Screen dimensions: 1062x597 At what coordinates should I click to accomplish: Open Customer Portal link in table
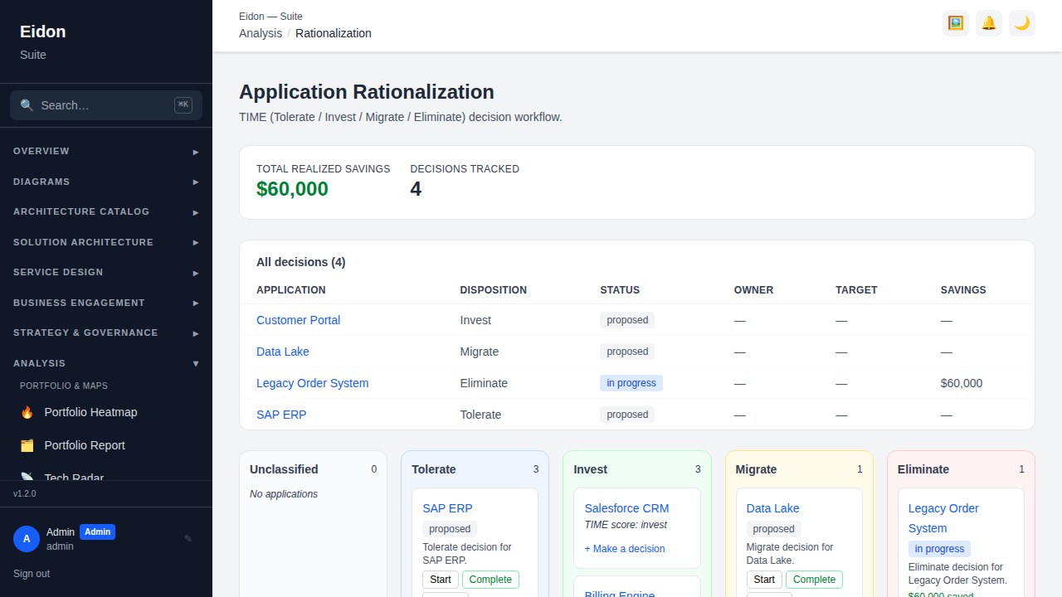click(298, 320)
